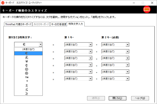The width and height of the screenshot is (157, 104).
Task: Expand the second row 第1キー combo box
Action: pyautogui.click(x=90, y=51)
